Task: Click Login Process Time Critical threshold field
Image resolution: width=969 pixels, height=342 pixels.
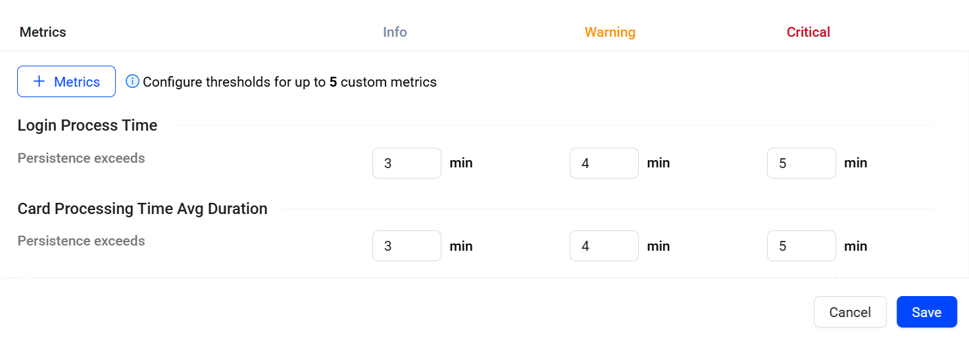Action: pos(801,163)
